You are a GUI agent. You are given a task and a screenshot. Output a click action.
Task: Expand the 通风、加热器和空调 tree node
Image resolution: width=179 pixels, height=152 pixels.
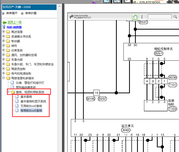[x=3, y=55]
